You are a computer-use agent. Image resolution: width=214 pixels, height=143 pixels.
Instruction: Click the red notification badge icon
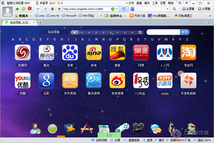coord(30,9)
